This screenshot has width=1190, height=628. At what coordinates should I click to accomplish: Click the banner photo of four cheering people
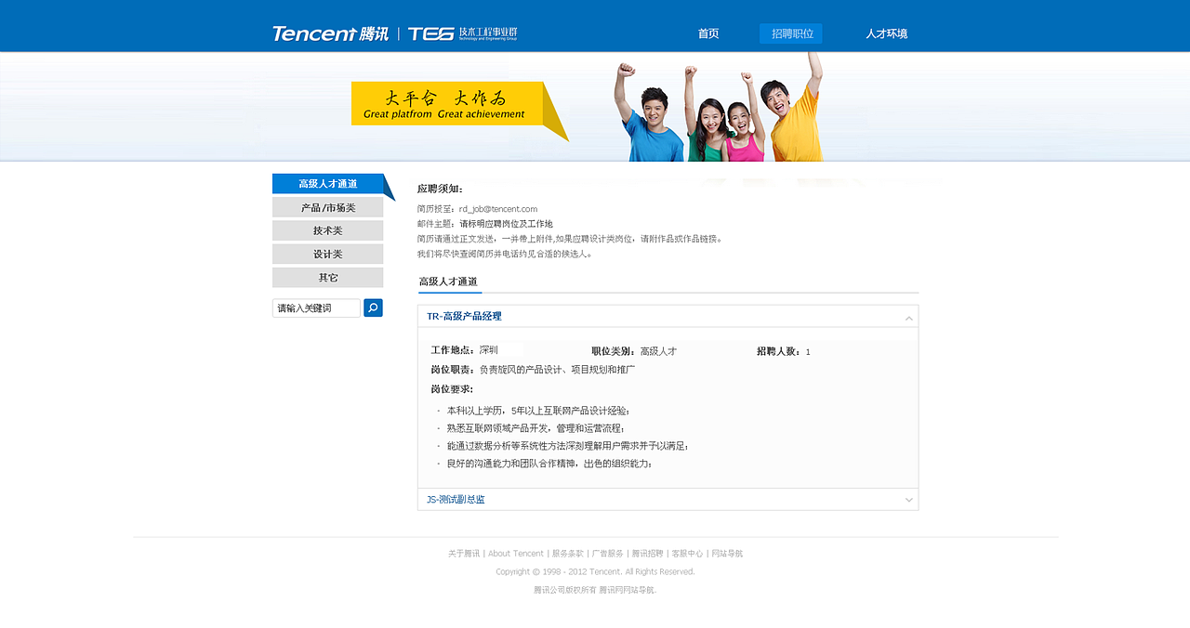click(x=719, y=109)
